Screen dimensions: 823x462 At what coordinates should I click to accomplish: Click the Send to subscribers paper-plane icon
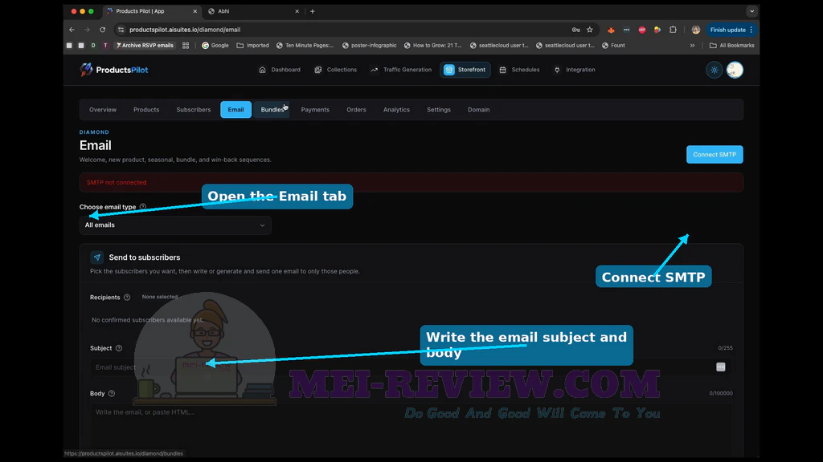[96, 257]
